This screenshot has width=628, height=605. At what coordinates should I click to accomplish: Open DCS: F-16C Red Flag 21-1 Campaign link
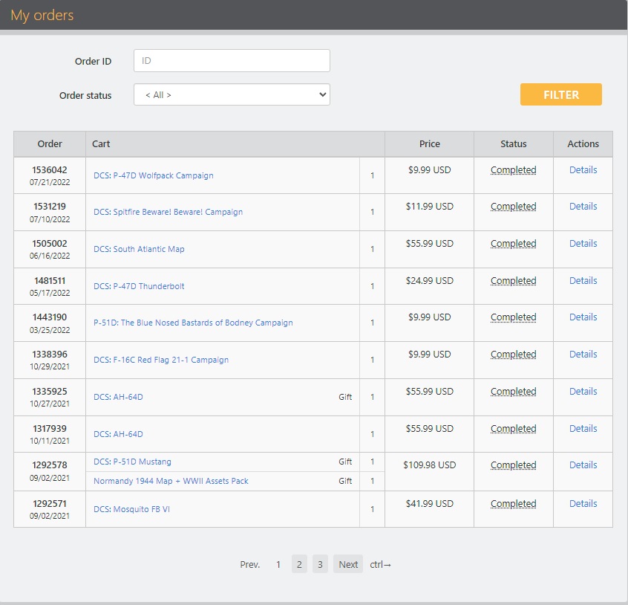tap(161, 360)
